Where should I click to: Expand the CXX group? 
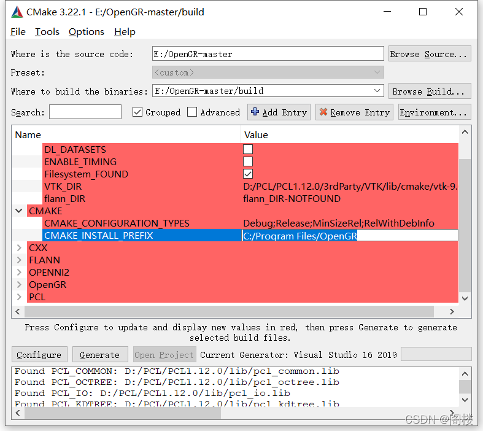(19, 247)
